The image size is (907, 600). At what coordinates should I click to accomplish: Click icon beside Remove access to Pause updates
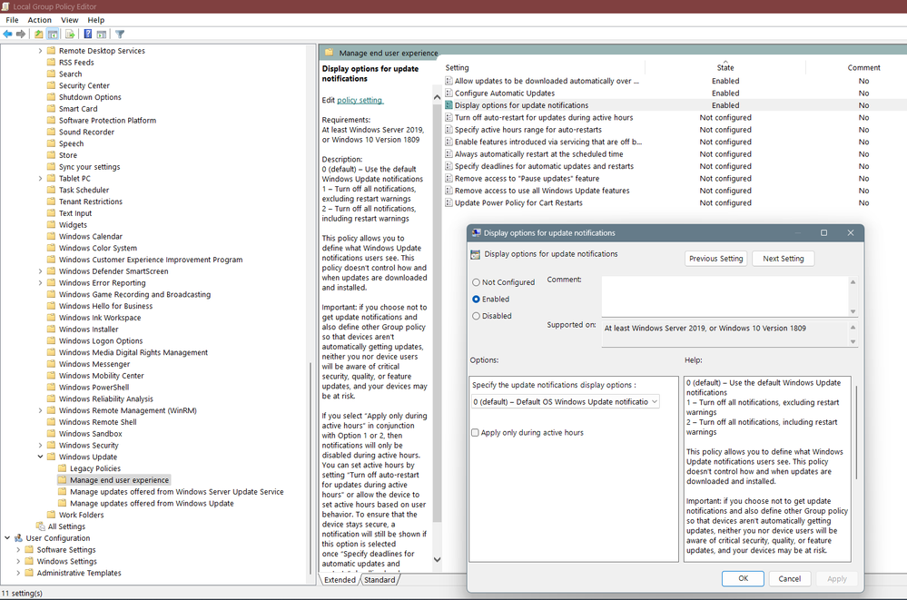click(449, 178)
